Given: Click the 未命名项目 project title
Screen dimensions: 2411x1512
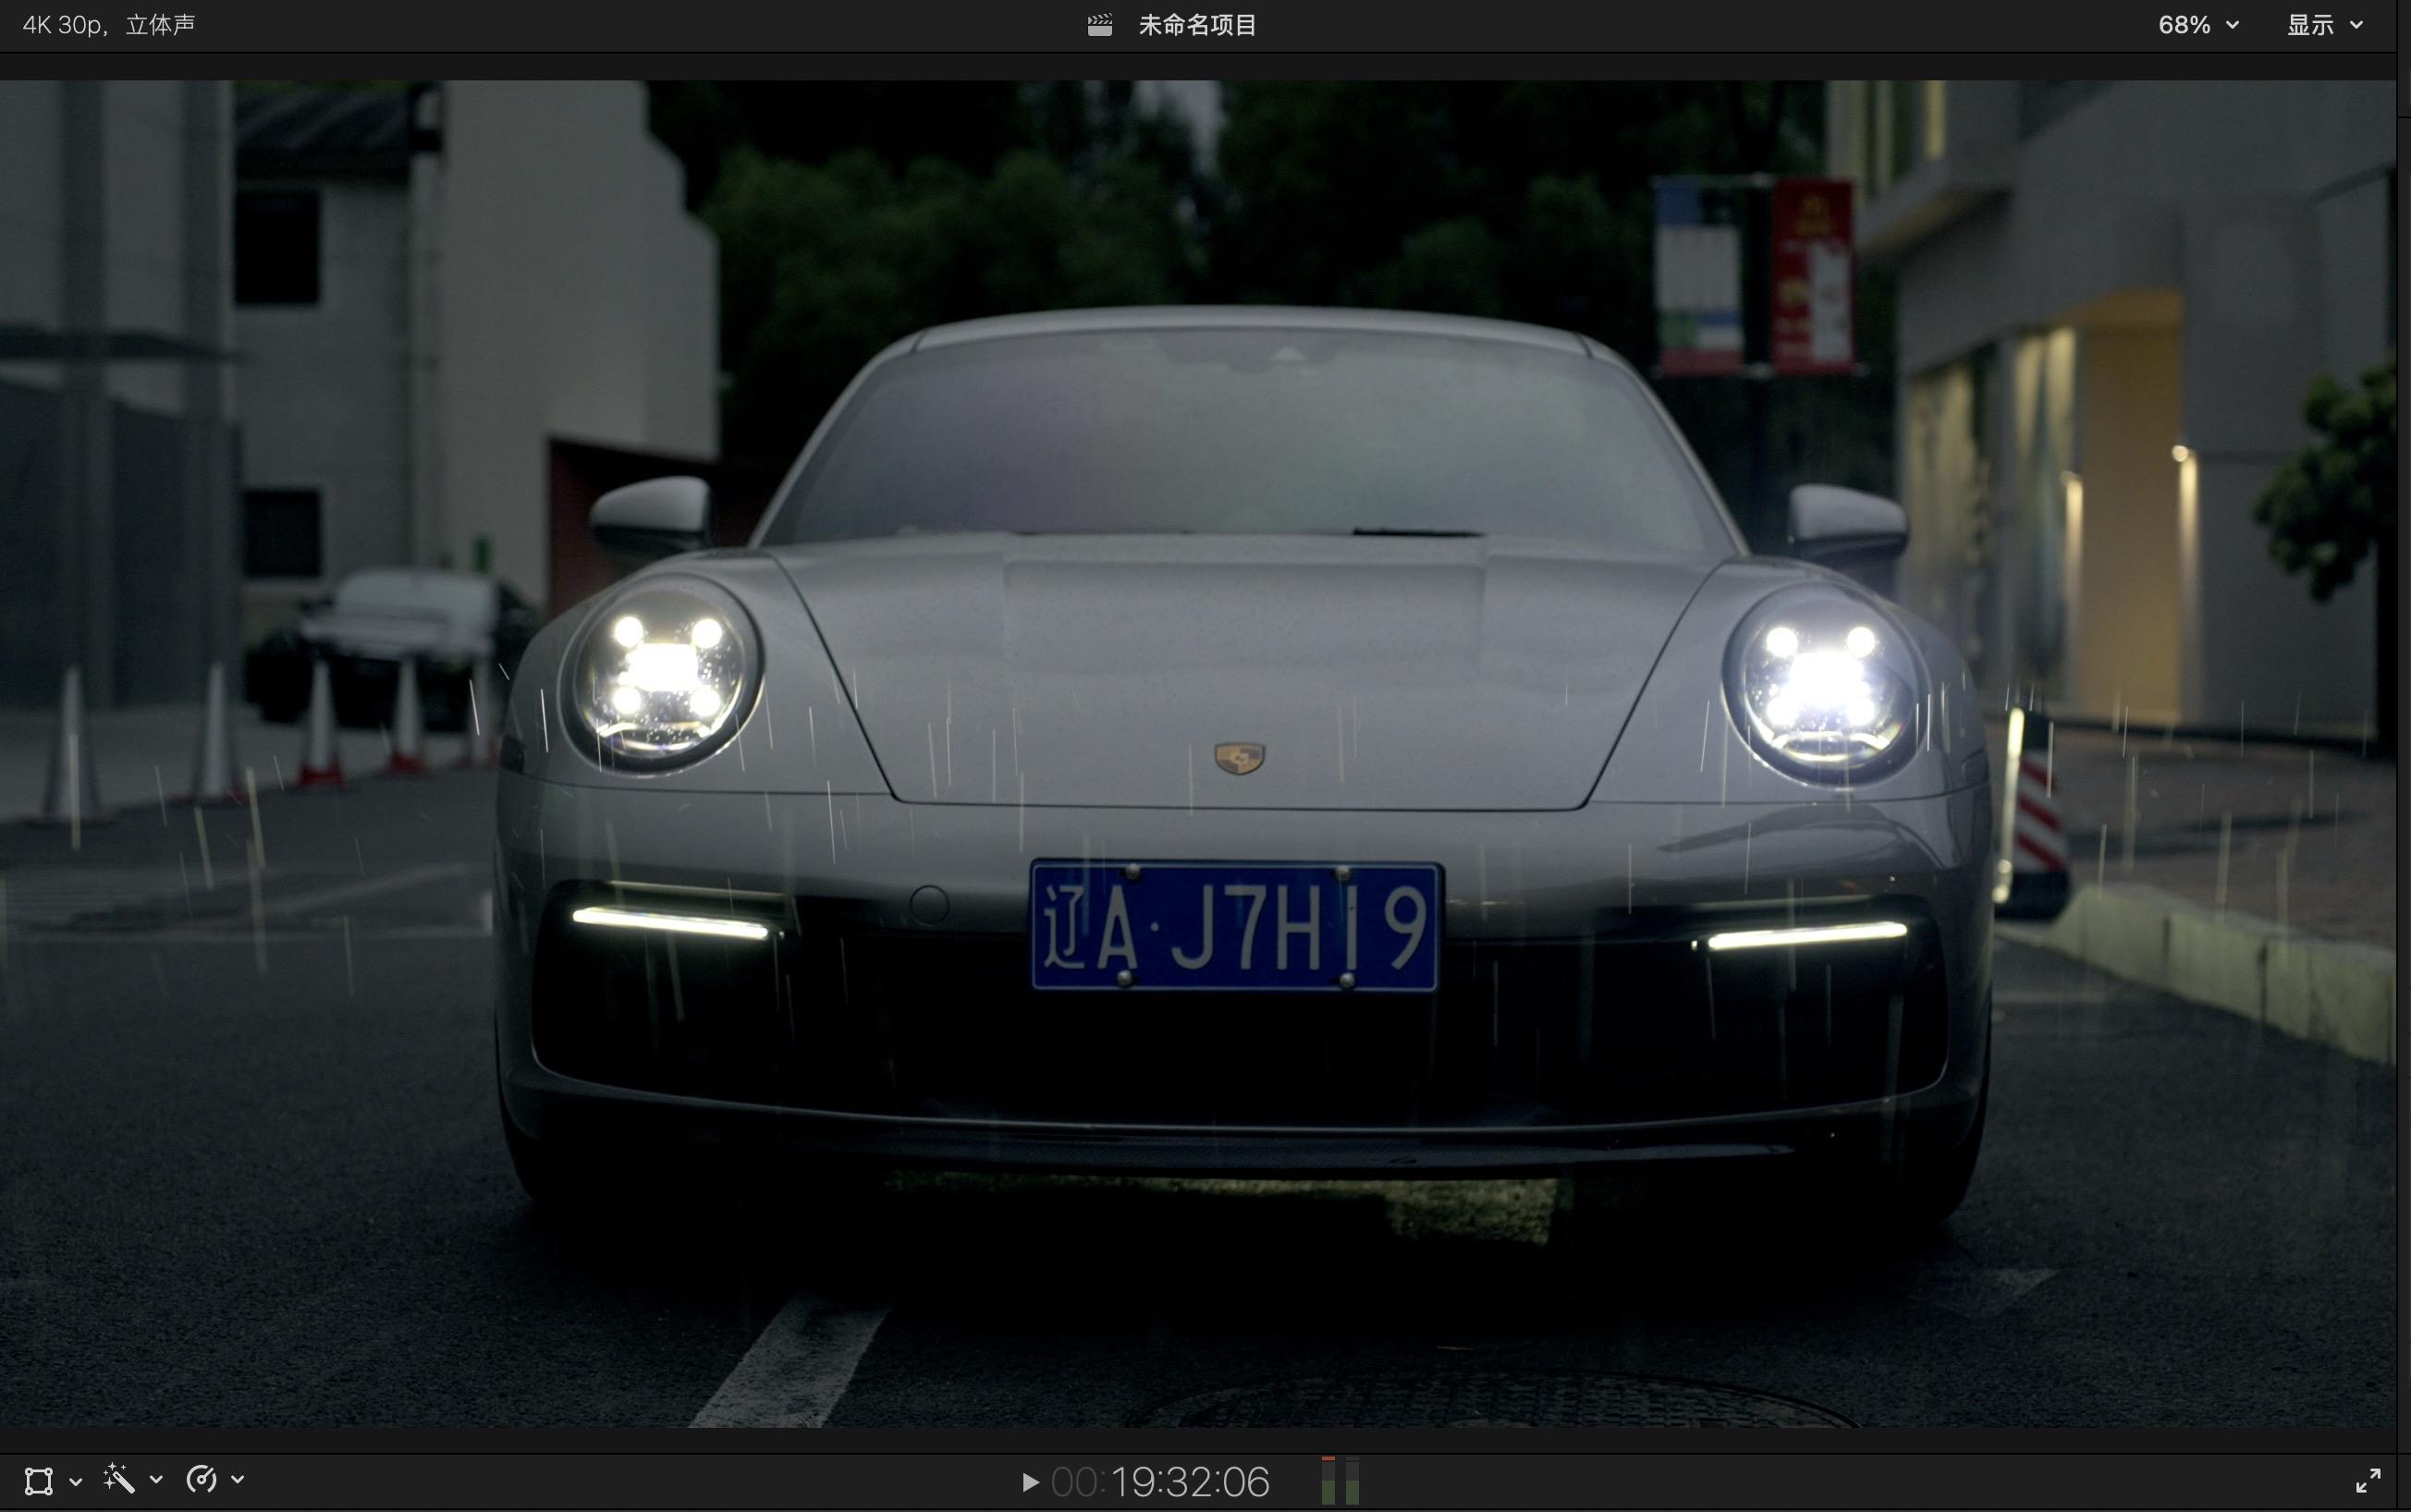Looking at the screenshot, I should click(x=1197, y=25).
